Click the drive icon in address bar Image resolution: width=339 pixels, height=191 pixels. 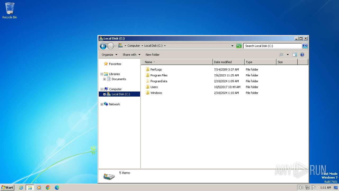tap(121, 46)
